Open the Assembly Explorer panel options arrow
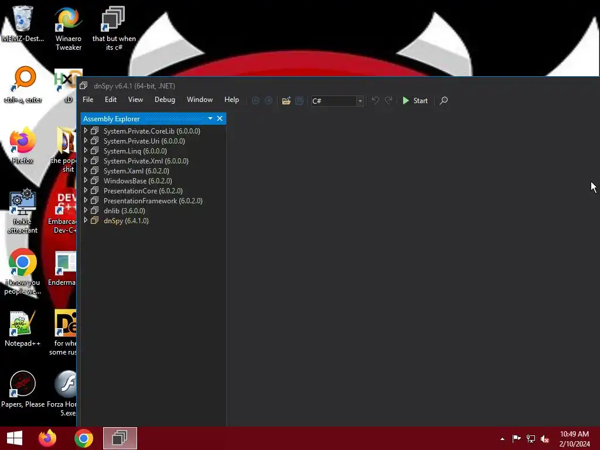 [210, 118]
